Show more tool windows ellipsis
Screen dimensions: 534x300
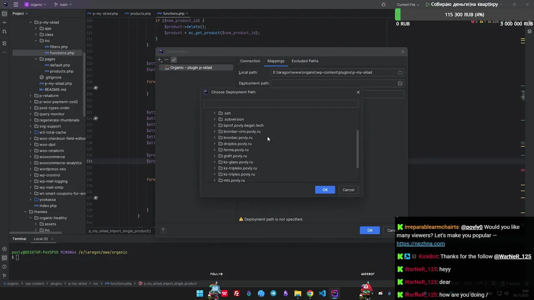click(x=5, y=52)
